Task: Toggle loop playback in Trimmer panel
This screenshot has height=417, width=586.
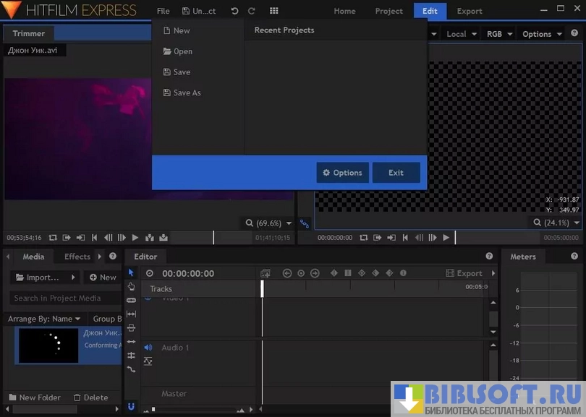Action: click(x=53, y=237)
